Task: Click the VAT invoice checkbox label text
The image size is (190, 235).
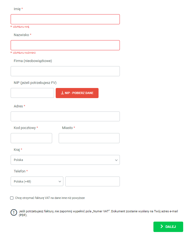Action: tap(50, 198)
